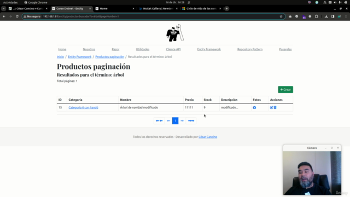Screen dimensions: 350x197
Task: Click the green Crear button
Action: [x=285, y=90]
